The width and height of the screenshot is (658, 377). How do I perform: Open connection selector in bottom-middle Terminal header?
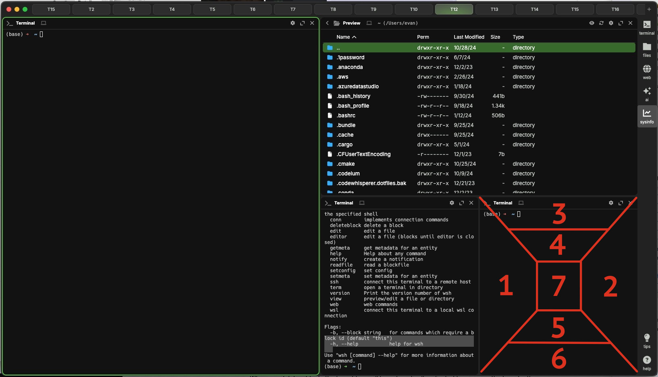pos(362,203)
